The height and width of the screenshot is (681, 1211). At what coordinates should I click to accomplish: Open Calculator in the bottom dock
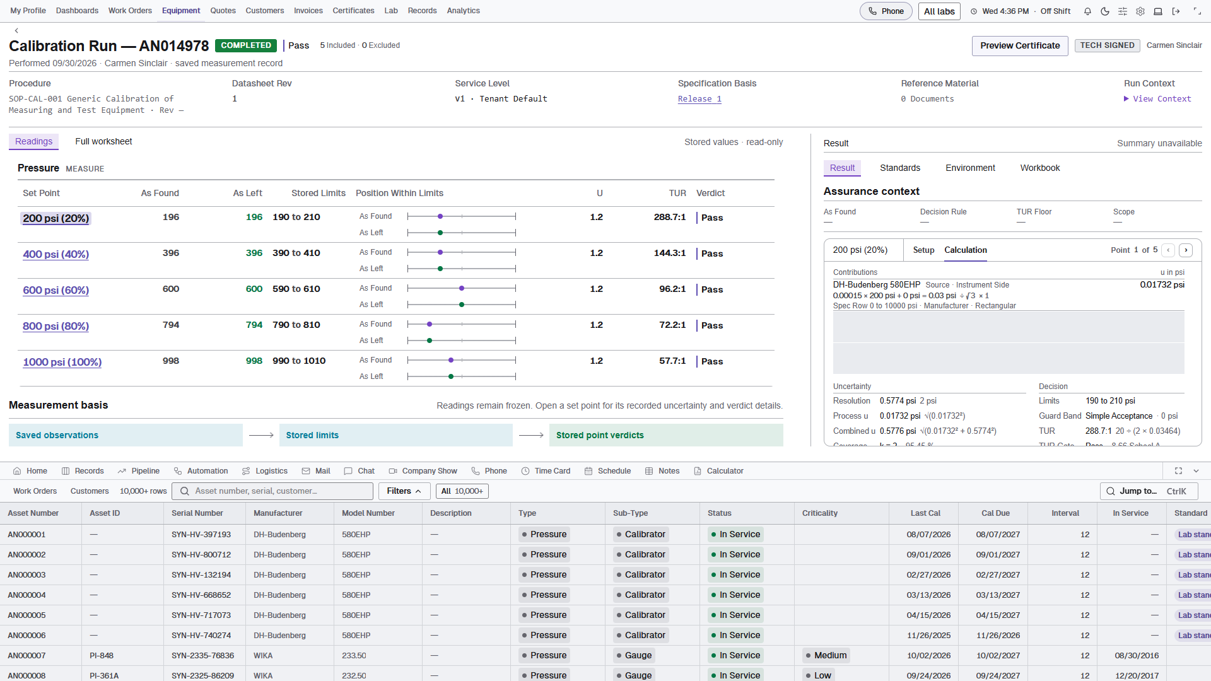[718, 471]
